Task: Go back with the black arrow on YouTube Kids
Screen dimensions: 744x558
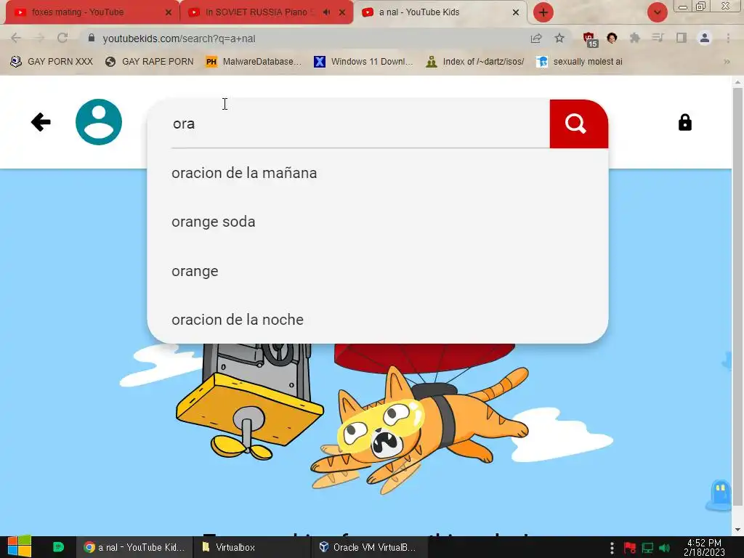Action: click(41, 122)
